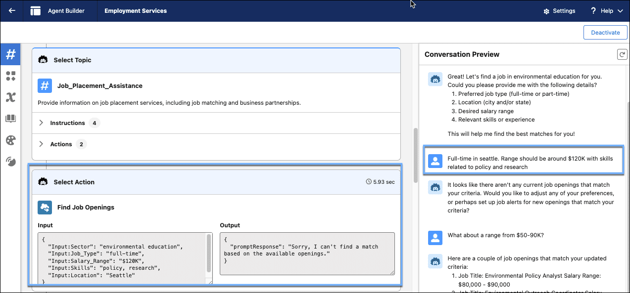Click agent avatar beside 'It looks like there aren't'

coord(435,187)
